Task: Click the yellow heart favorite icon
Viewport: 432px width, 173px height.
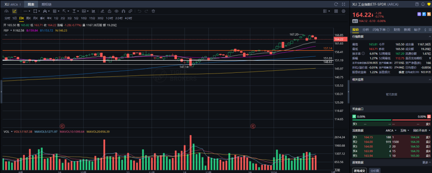Action: (x=428, y=4)
